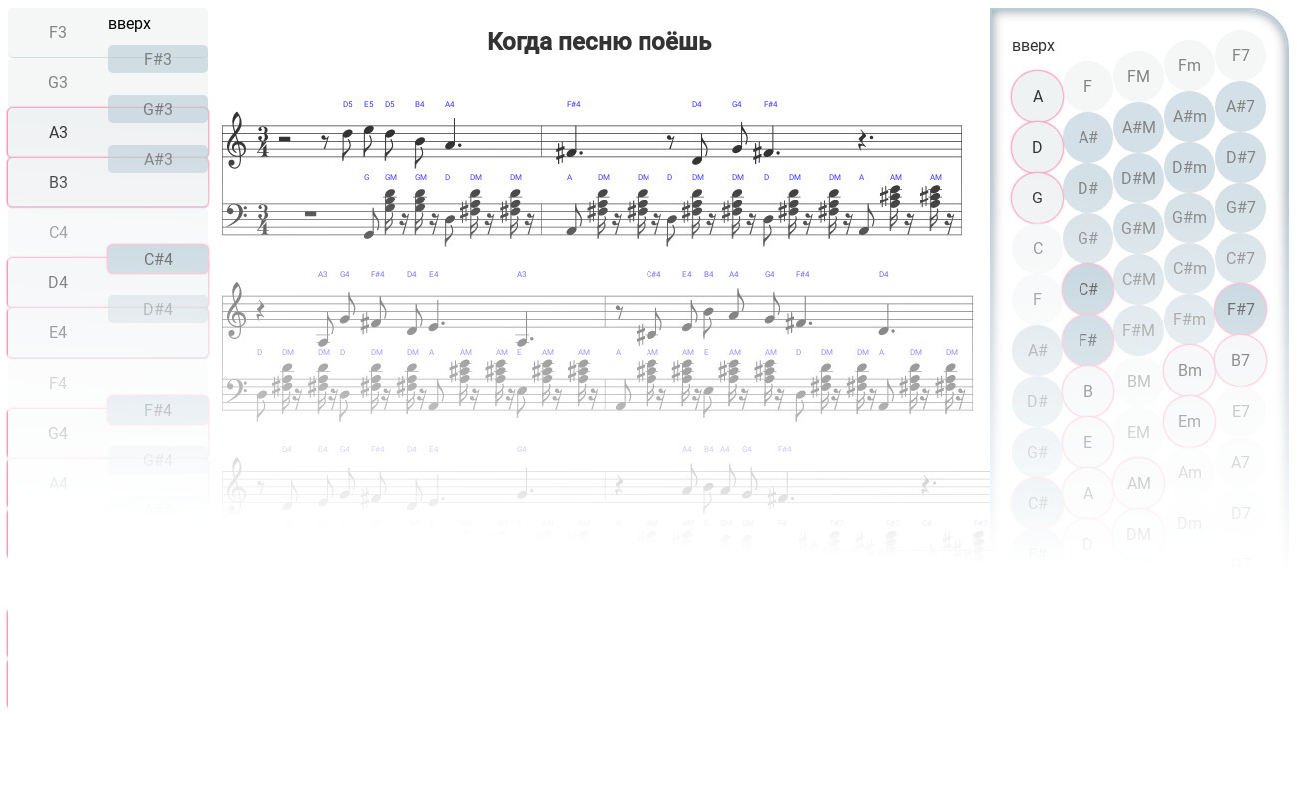Tap the C# bass button outlined in pink
The image size is (1297, 798).
1087,289
